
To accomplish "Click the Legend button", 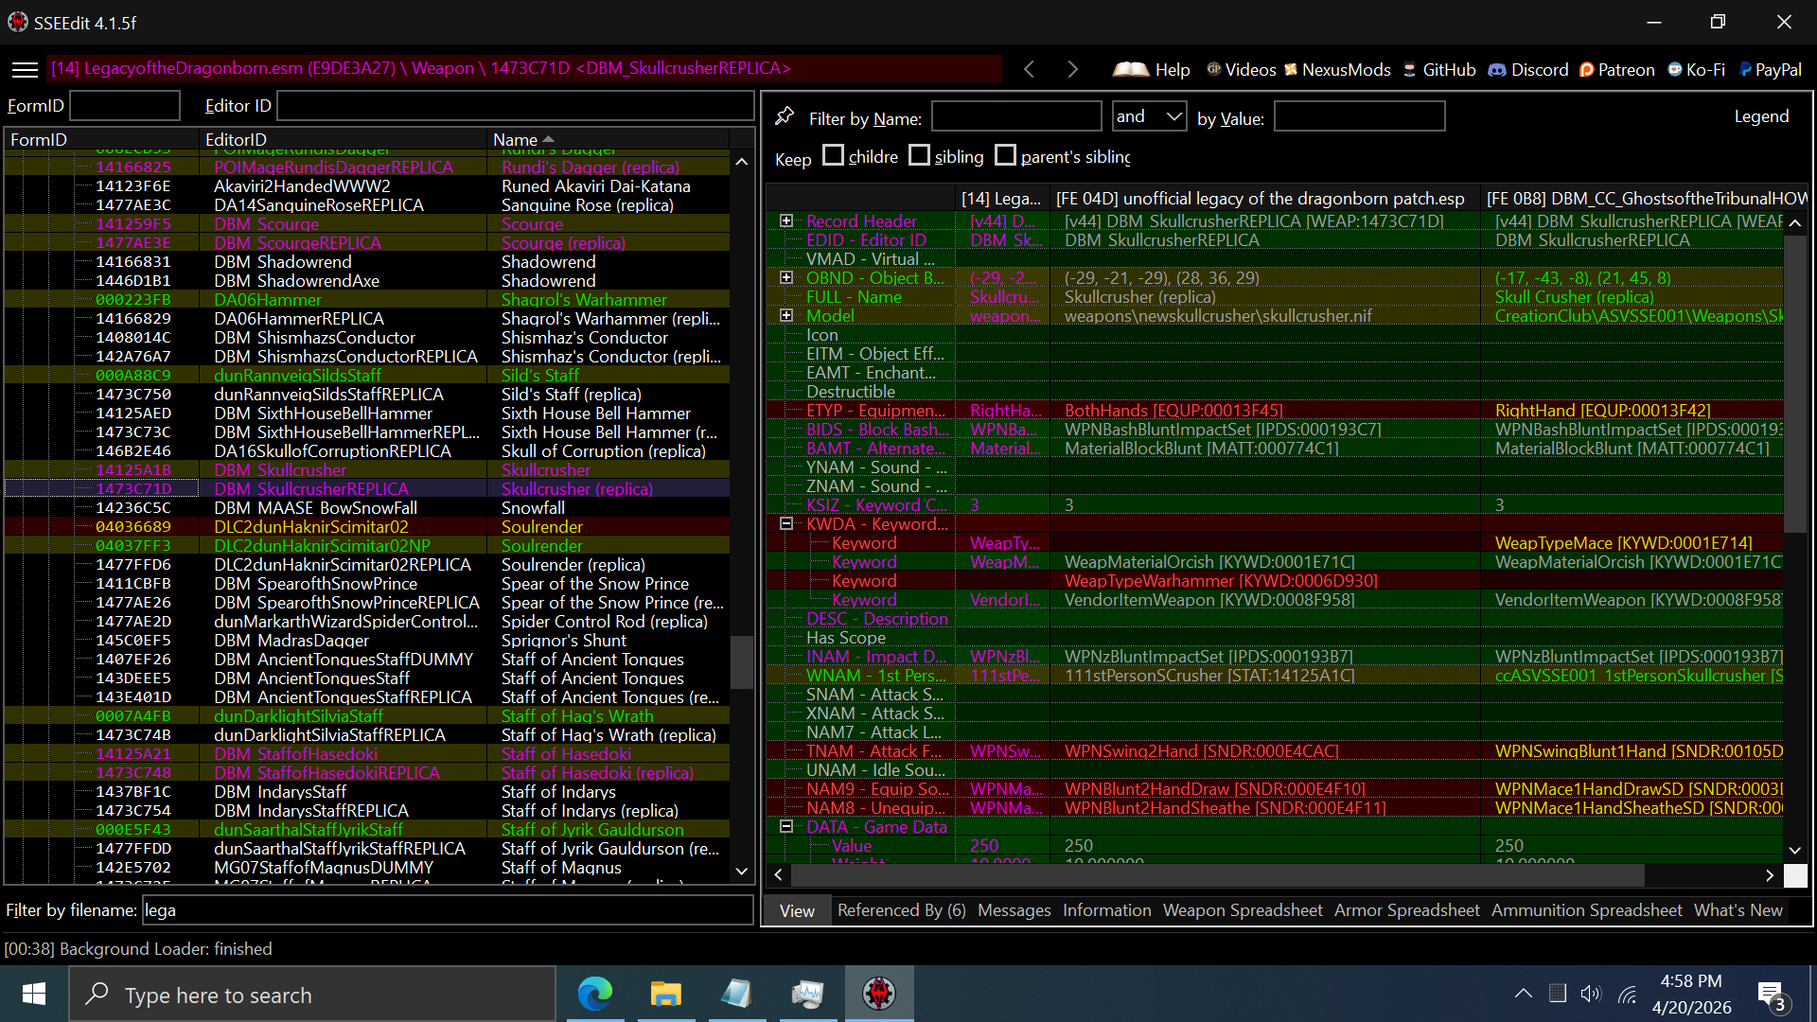I will [1760, 116].
